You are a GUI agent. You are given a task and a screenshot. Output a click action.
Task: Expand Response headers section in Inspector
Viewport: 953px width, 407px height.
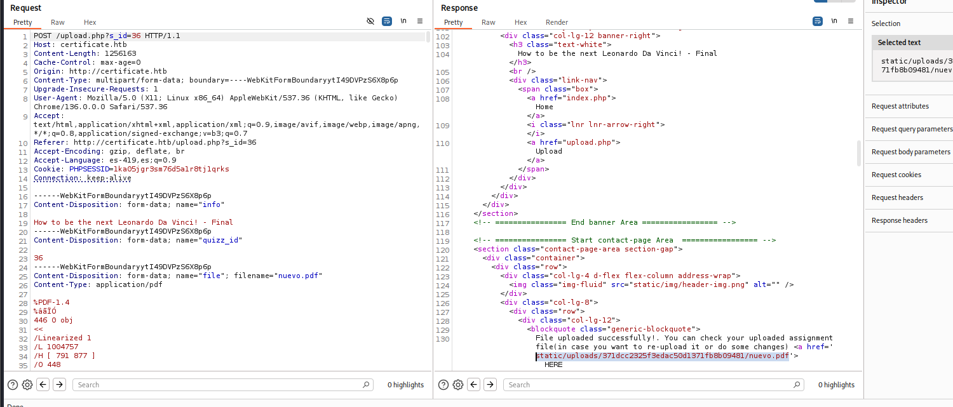pyautogui.click(x=899, y=220)
